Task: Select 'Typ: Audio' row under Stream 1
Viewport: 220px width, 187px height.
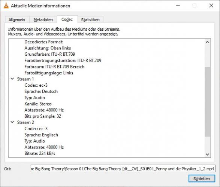Action: pyautogui.click(x=34, y=98)
